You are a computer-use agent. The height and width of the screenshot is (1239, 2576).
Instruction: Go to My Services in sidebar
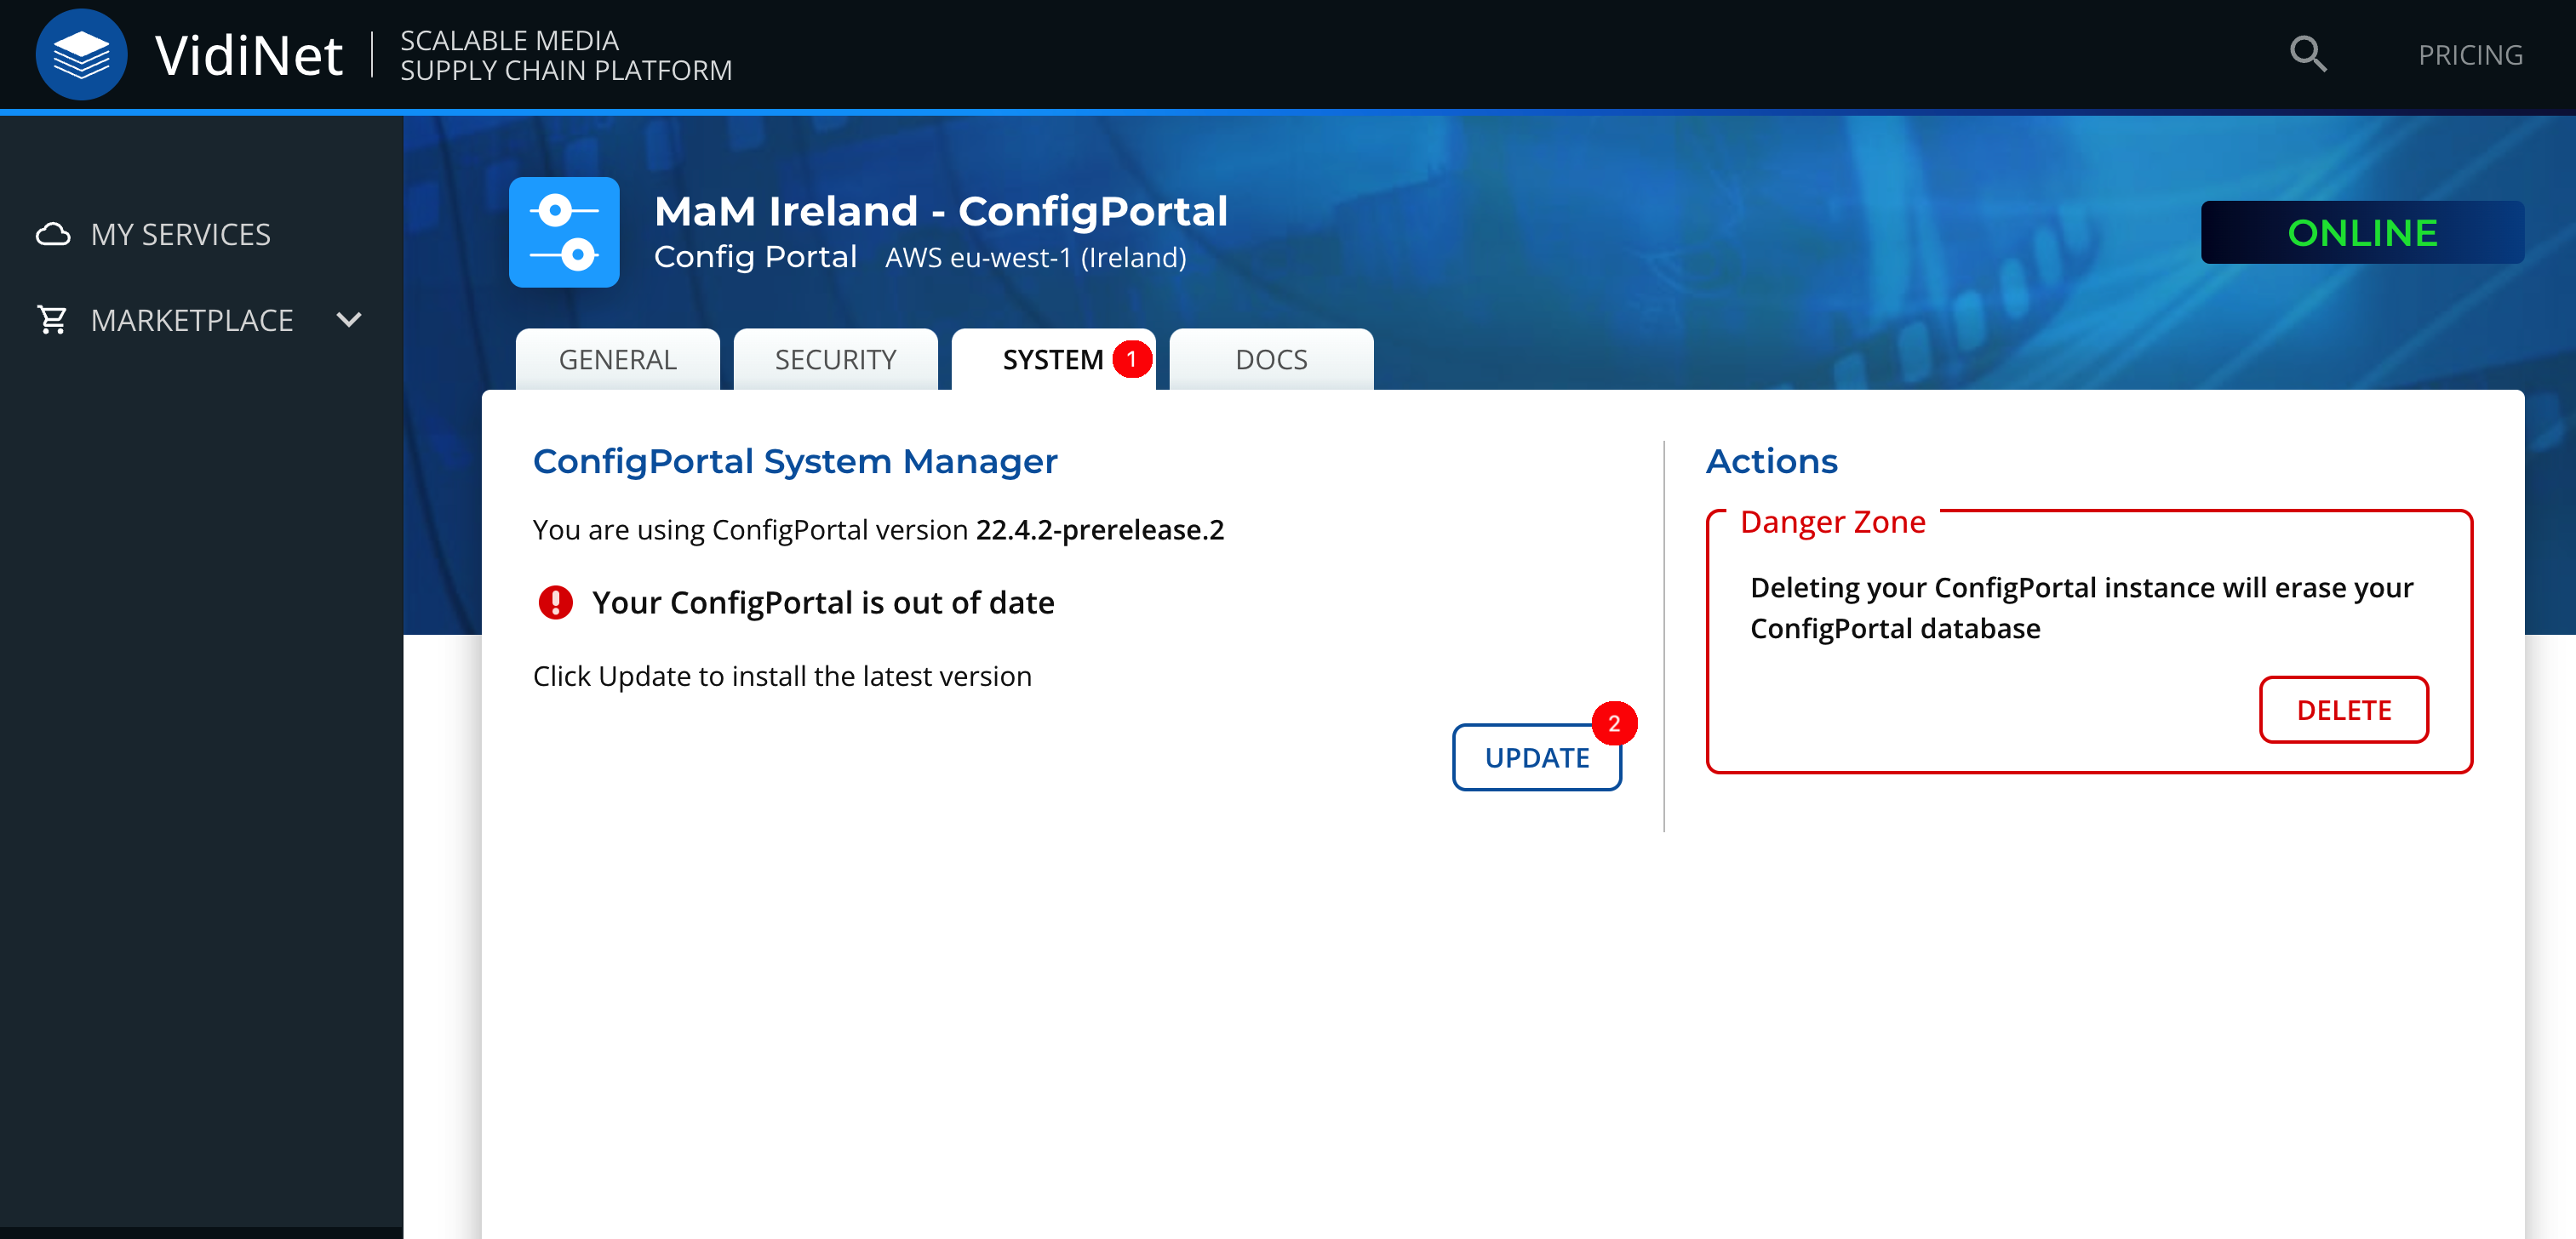click(x=180, y=234)
